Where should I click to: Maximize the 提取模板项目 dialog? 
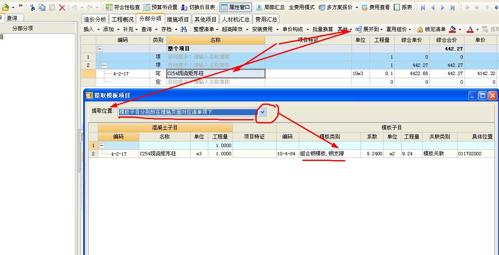[x=483, y=95]
